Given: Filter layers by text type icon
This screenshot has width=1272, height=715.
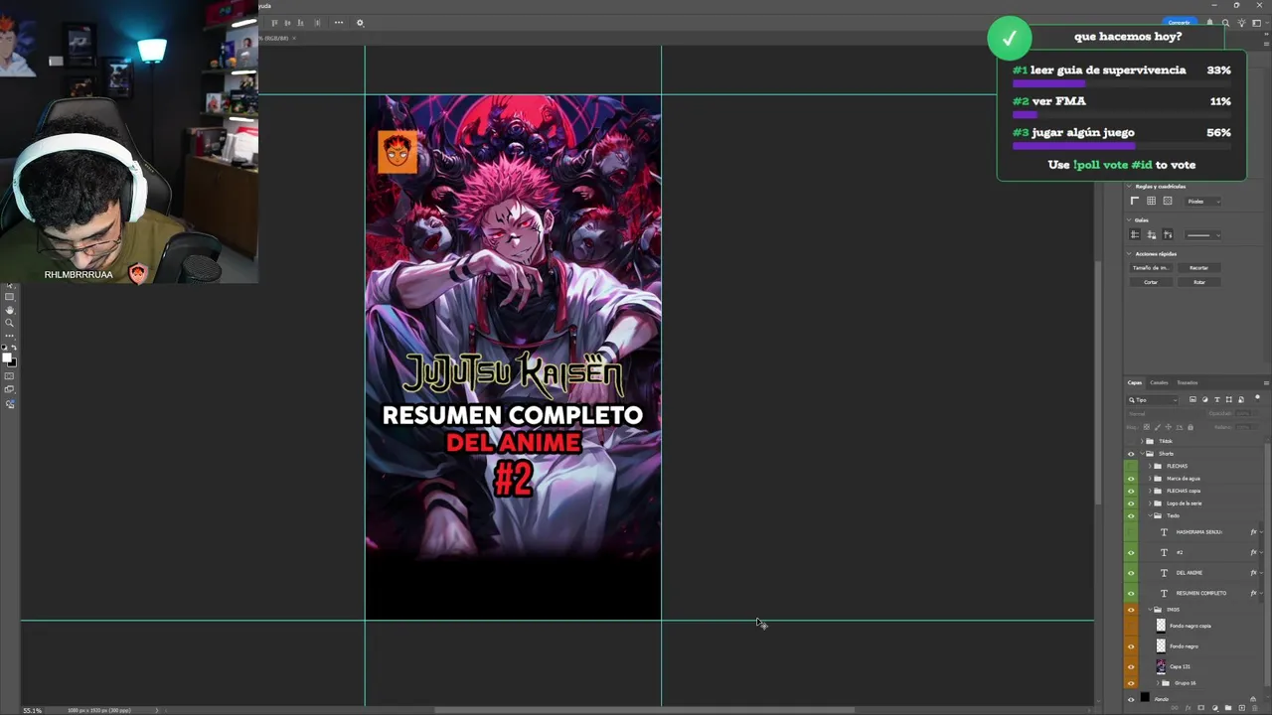Looking at the screenshot, I should tap(1217, 399).
